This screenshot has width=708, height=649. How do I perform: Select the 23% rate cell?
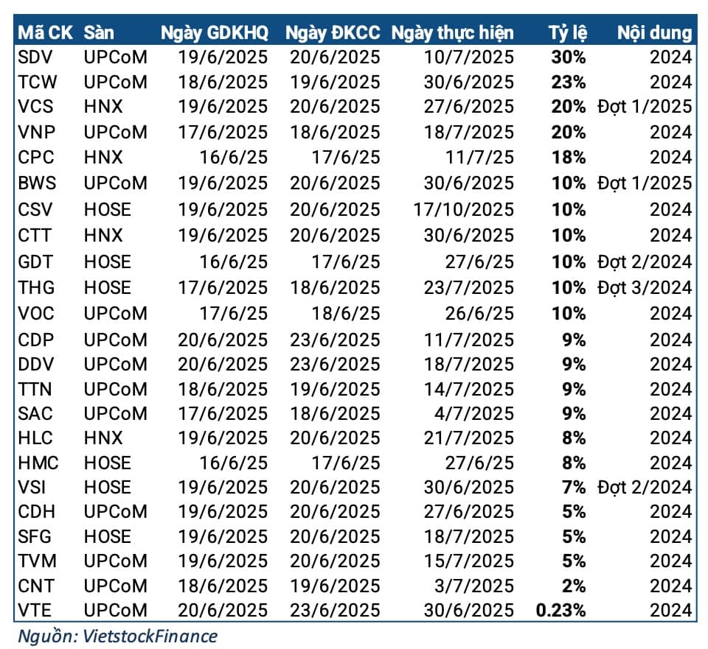[x=568, y=82]
